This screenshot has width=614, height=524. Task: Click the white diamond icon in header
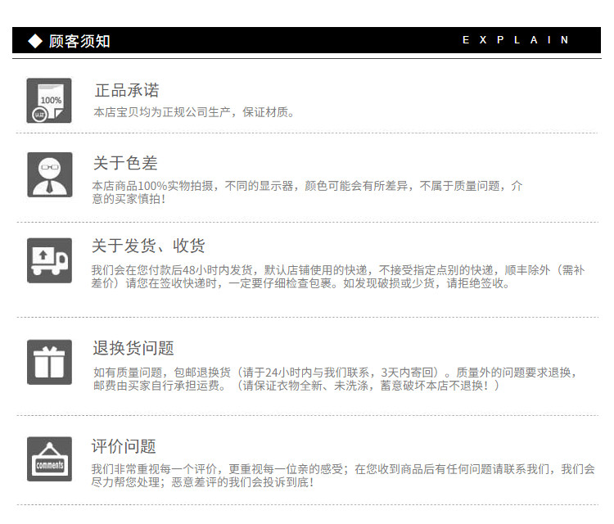(35, 41)
